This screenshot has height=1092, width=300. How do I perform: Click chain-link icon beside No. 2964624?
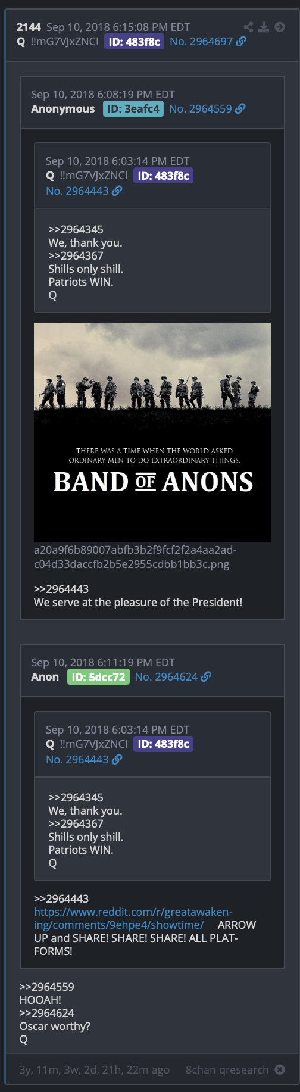click(206, 677)
